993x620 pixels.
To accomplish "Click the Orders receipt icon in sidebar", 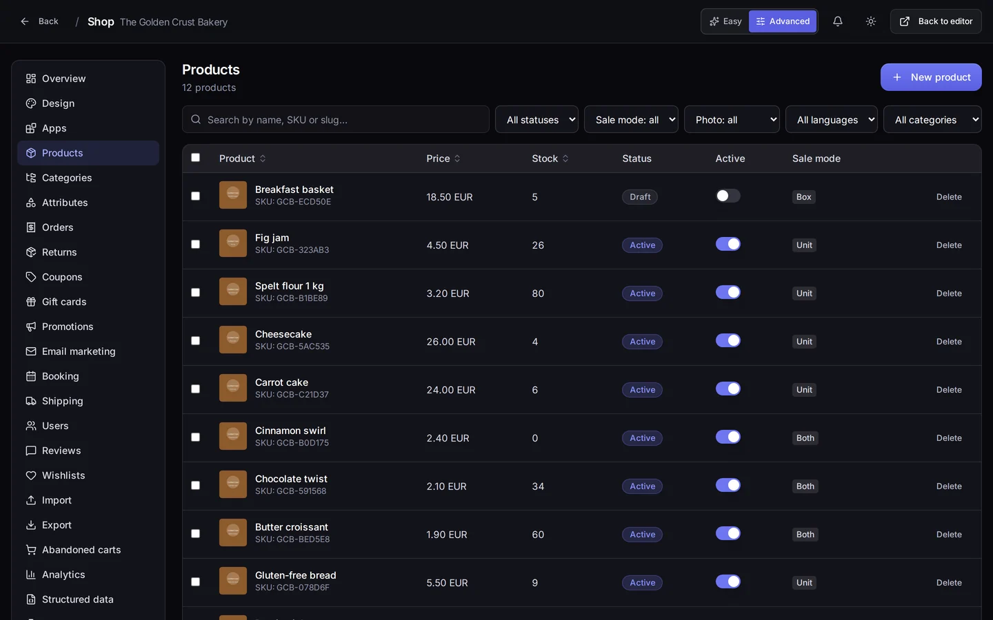I will 31,227.
